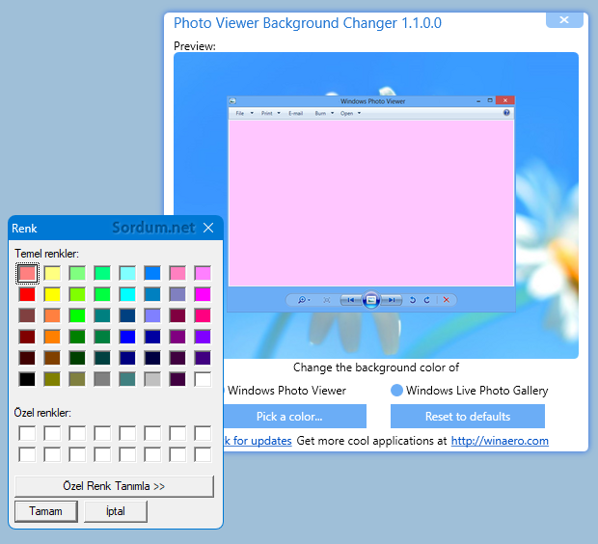
Task: Open the http://winaero.com link
Action: pyautogui.click(x=500, y=441)
